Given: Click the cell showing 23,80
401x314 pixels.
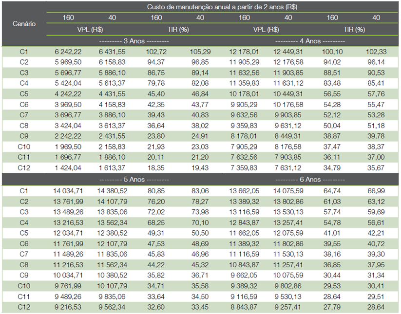Looking at the screenshot, I should (156, 136).
